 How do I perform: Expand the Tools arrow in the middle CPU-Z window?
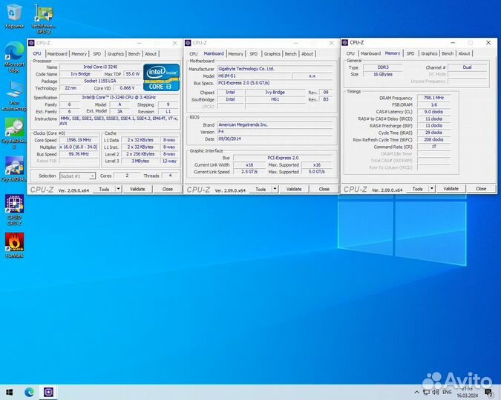275,189
